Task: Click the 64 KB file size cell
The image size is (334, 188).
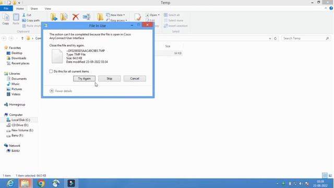Action: point(177,53)
